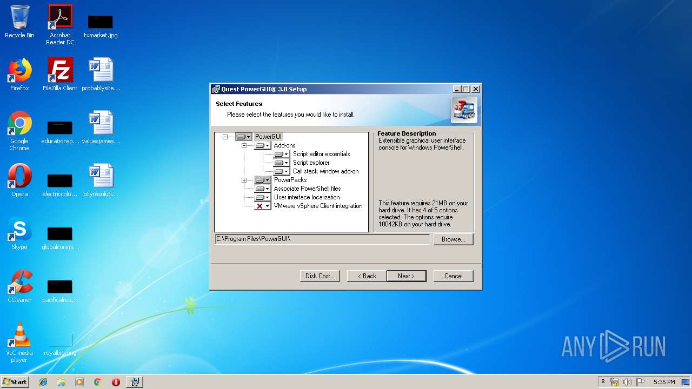Minimize the PowerGUI Setup window

coord(457,89)
